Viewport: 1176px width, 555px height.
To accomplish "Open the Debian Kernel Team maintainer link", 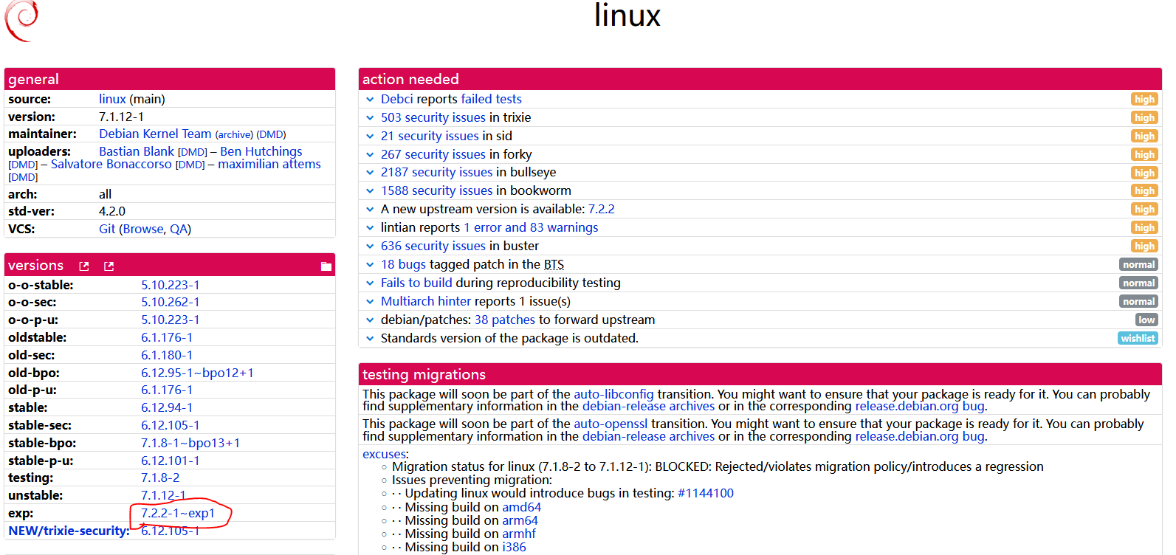I will (155, 134).
